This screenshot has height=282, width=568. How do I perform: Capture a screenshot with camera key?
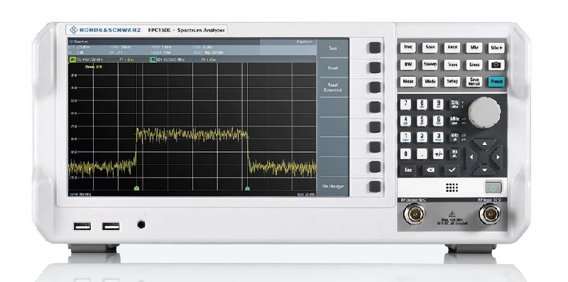click(x=496, y=65)
